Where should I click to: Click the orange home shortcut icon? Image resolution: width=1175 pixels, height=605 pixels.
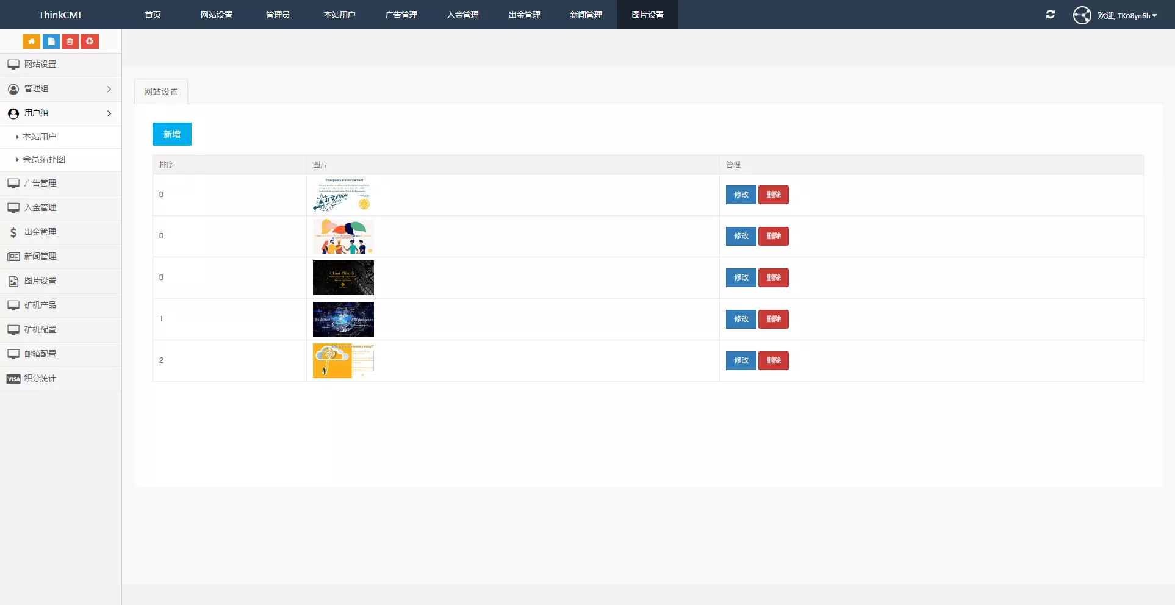tap(31, 41)
